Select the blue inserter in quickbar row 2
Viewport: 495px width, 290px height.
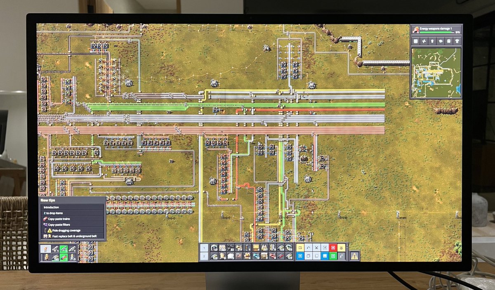click(x=256, y=256)
